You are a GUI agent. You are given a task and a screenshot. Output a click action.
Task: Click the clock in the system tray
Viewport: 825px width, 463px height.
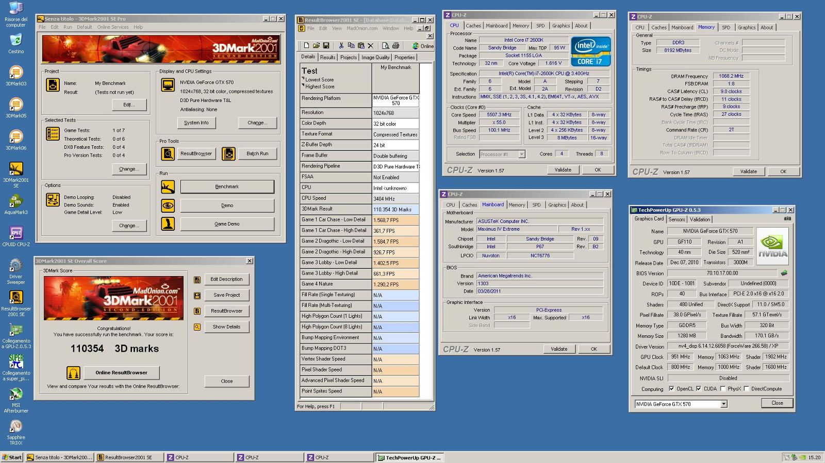click(814, 457)
